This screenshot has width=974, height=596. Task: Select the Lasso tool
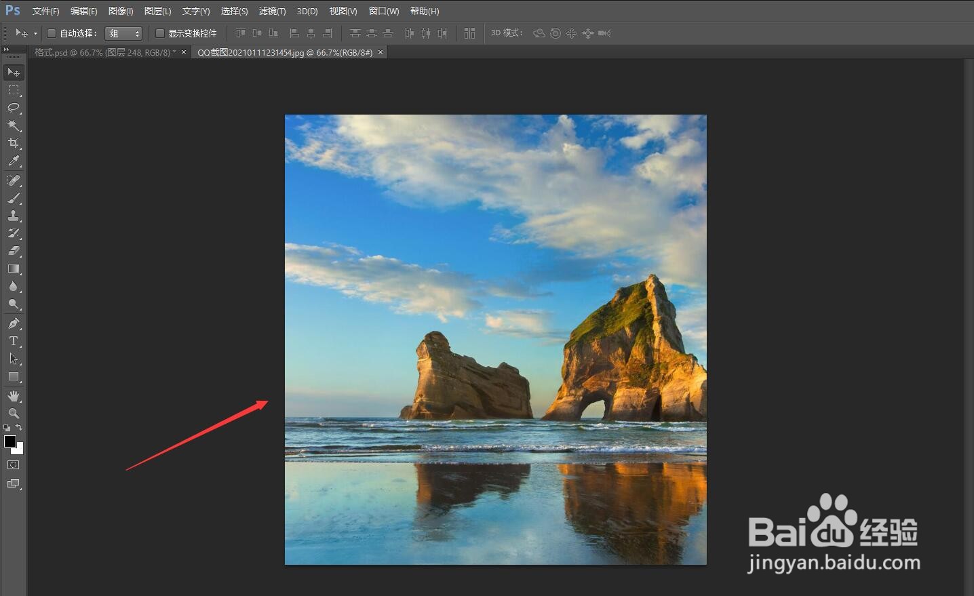[14, 108]
